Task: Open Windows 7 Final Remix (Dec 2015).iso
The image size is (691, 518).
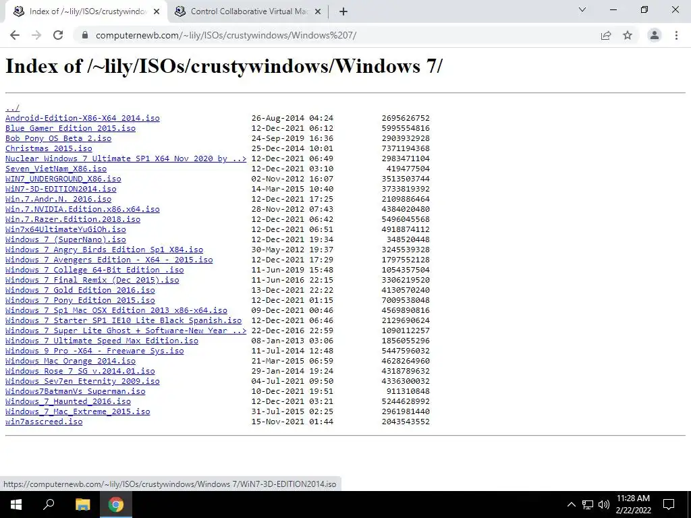Action: click(x=92, y=280)
